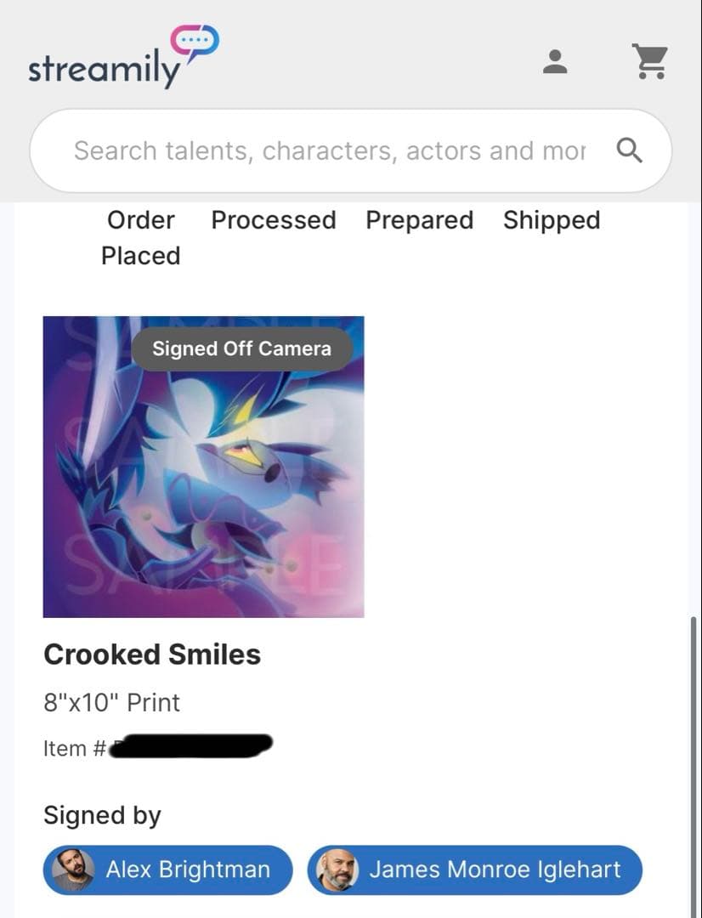
Task: Select the Processed status step
Action: click(273, 220)
